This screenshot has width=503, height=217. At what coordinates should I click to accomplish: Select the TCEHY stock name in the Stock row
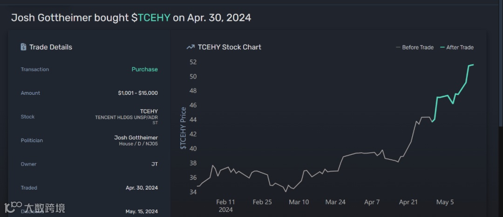coord(149,111)
